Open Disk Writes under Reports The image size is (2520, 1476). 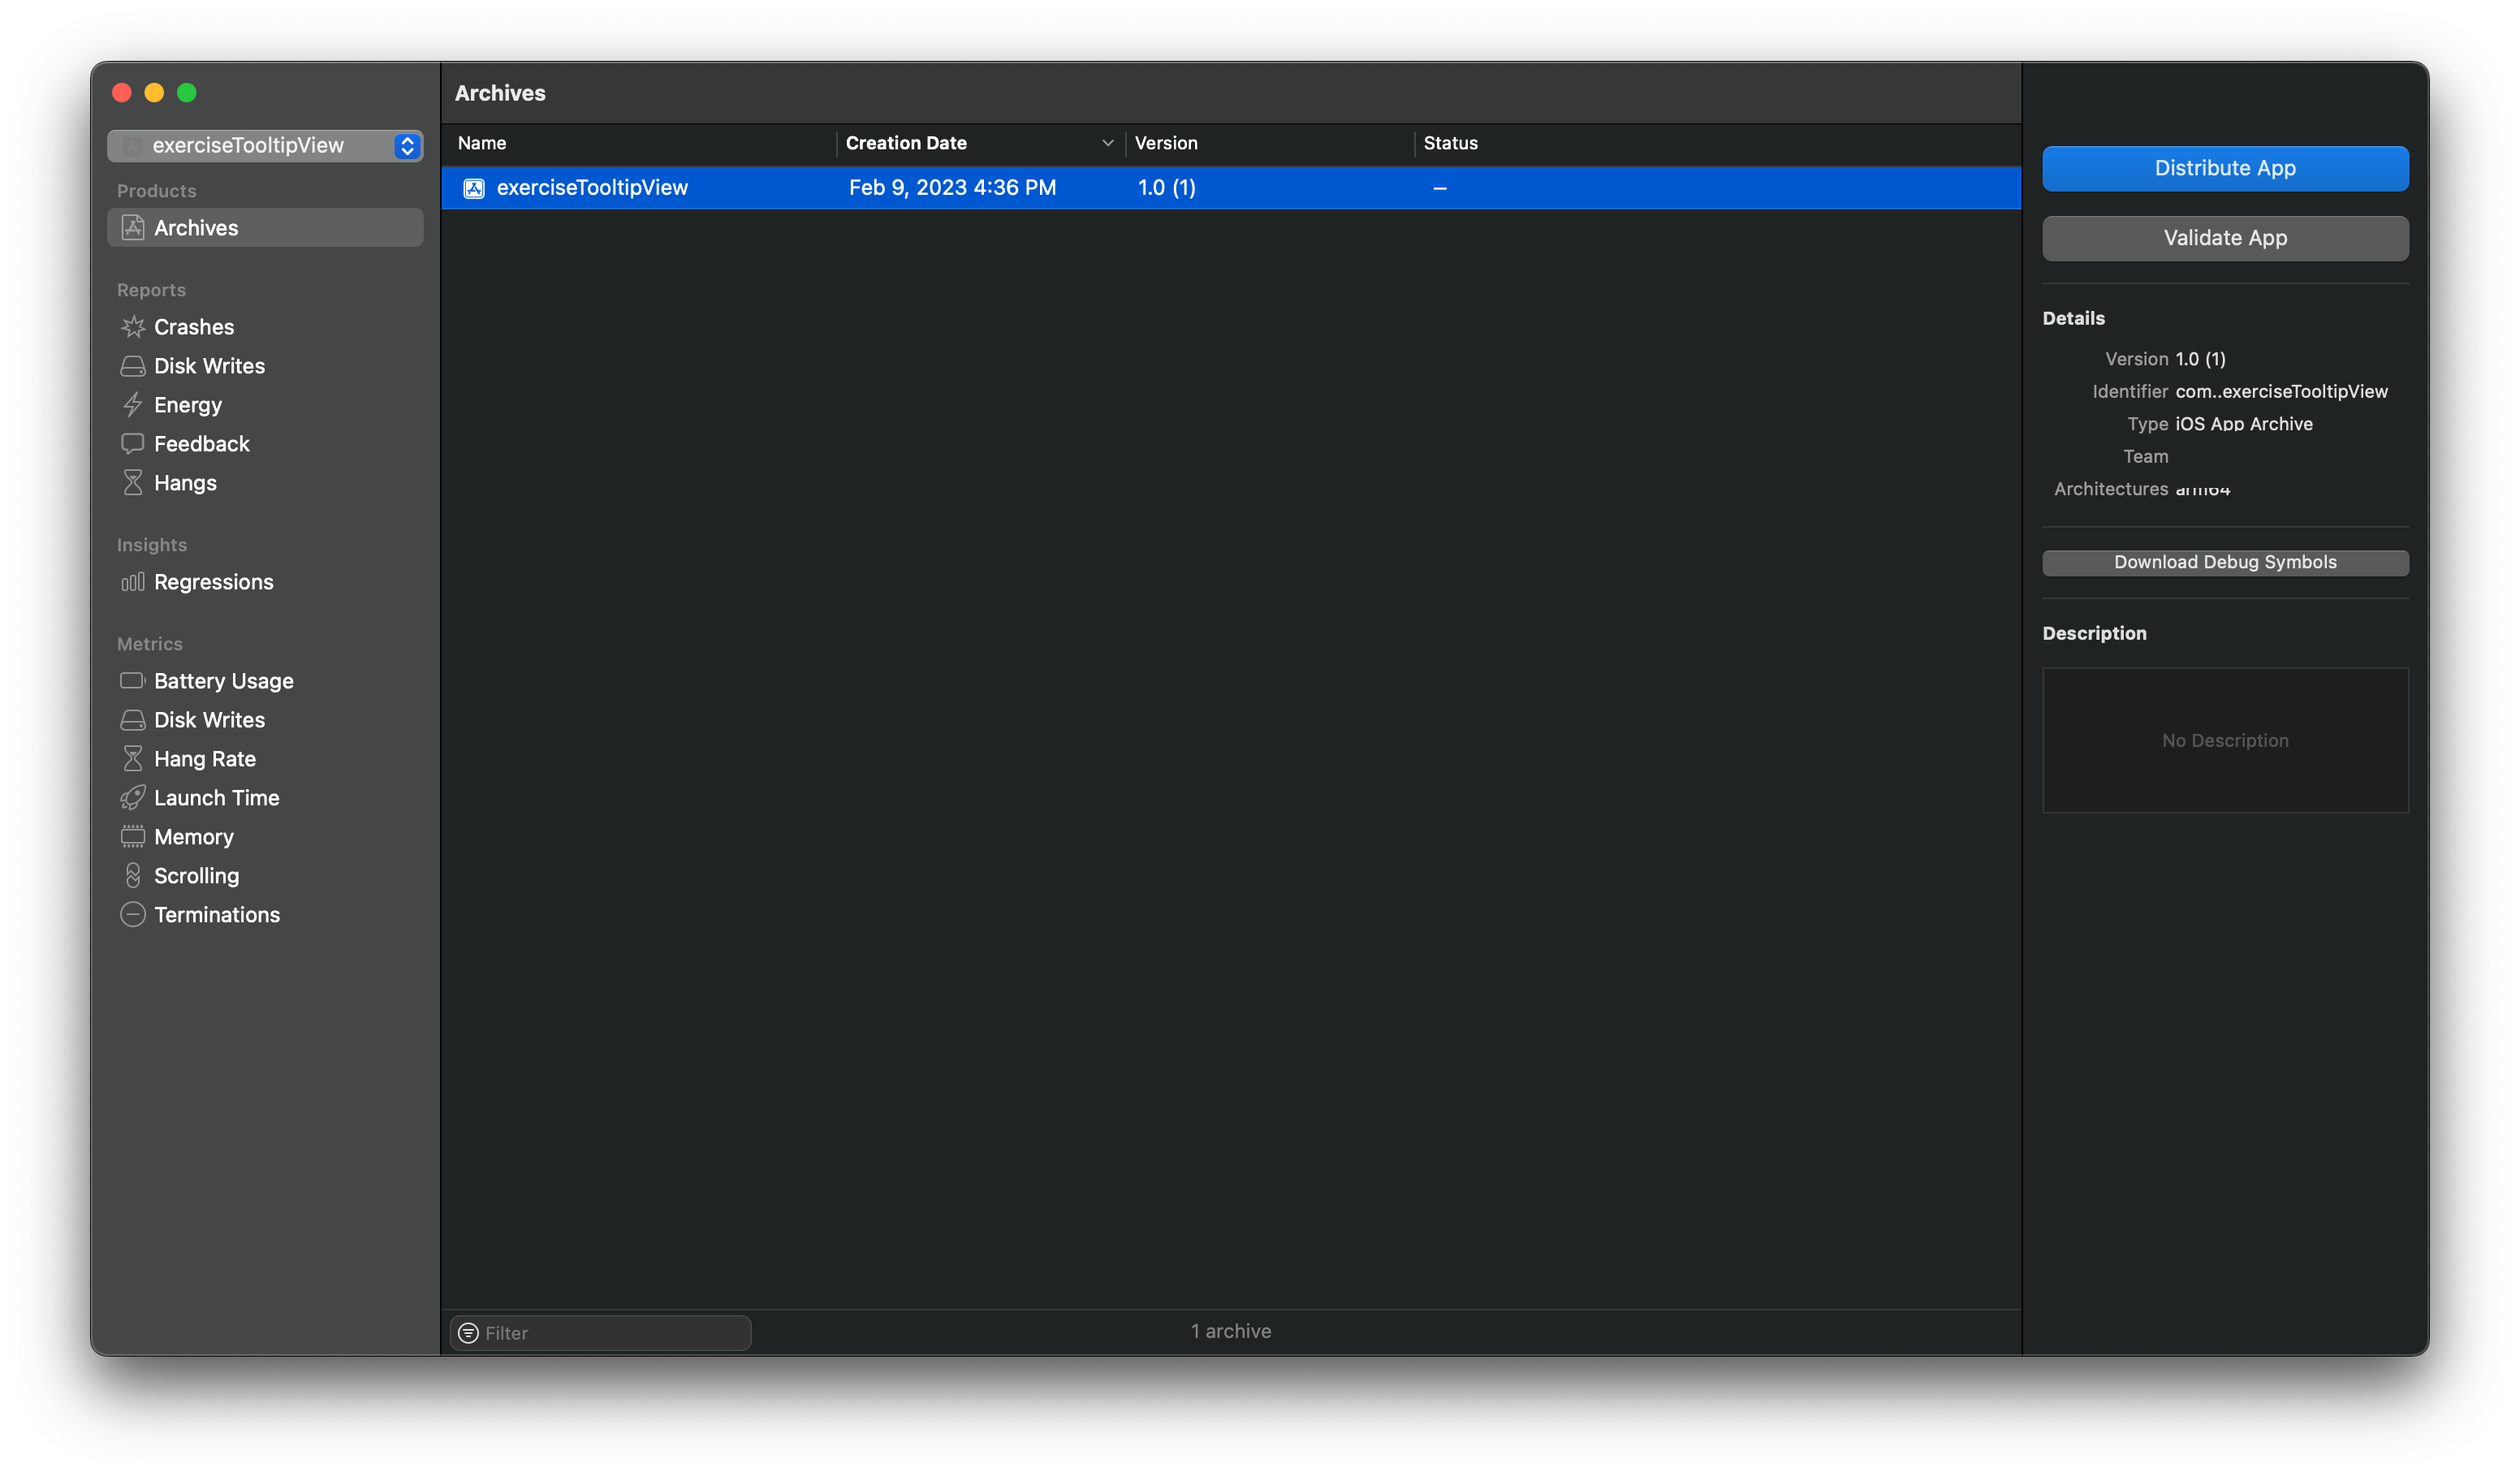209,366
